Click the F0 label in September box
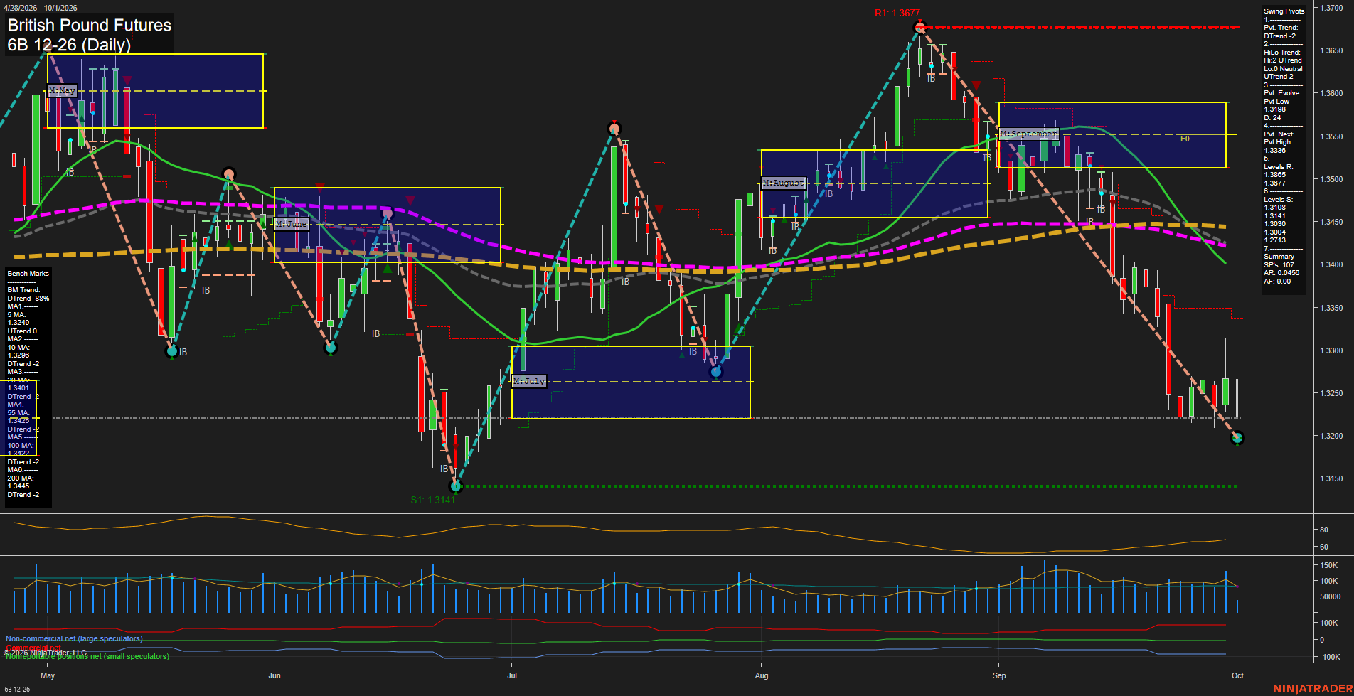1354x696 pixels. (1185, 139)
